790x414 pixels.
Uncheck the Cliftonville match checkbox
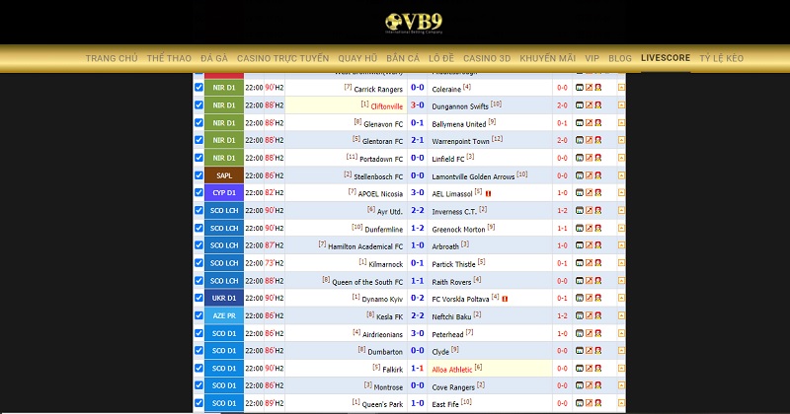click(x=199, y=104)
